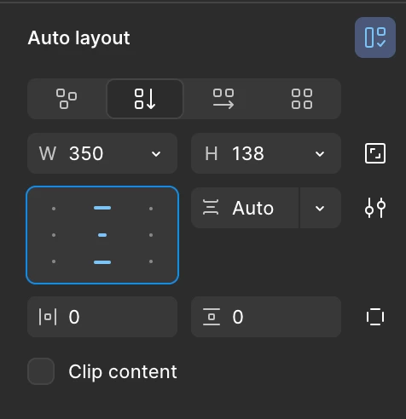Select the freeform layout flow icon

pos(67,99)
